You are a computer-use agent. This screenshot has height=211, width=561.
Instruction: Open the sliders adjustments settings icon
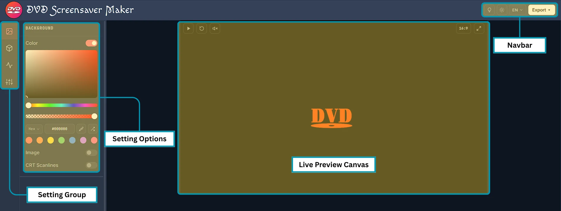click(x=9, y=82)
